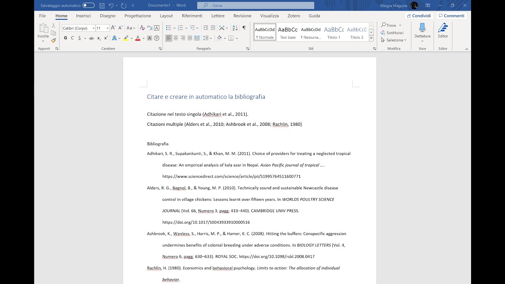Click the Cut scissors icon
The width and height of the screenshot is (505, 284).
point(54,25)
